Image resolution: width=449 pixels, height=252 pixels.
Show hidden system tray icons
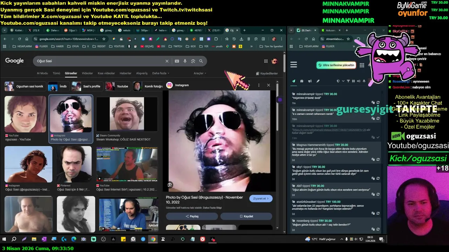click(341, 239)
